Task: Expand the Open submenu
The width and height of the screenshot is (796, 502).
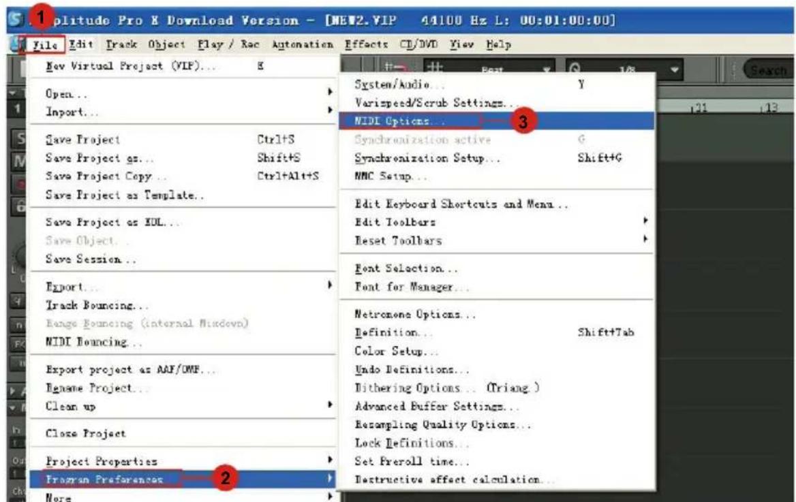Action: [x=183, y=94]
